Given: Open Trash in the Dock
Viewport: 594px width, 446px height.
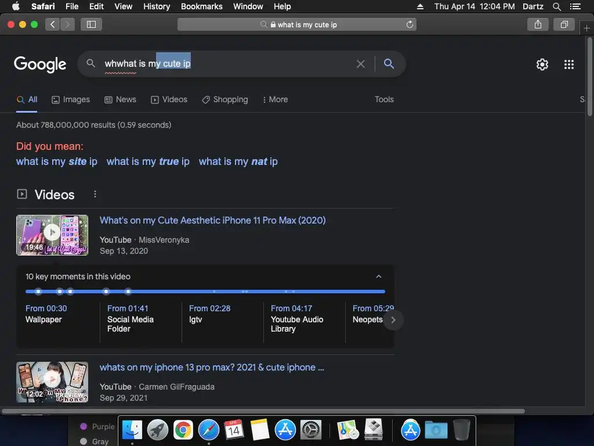Looking at the screenshot, I should click(461, 430).
